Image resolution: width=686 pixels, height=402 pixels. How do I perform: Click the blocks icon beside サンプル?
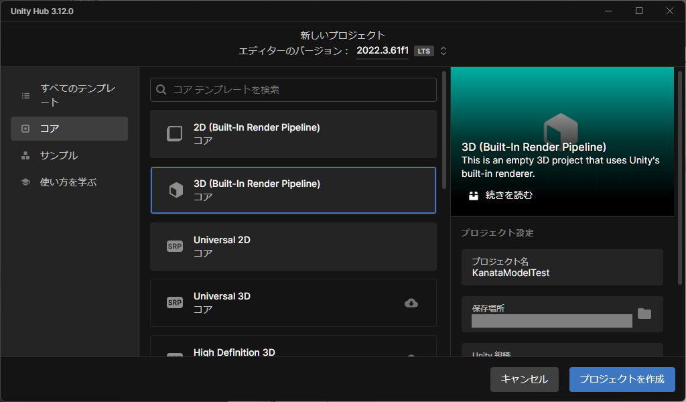(25, 155)
